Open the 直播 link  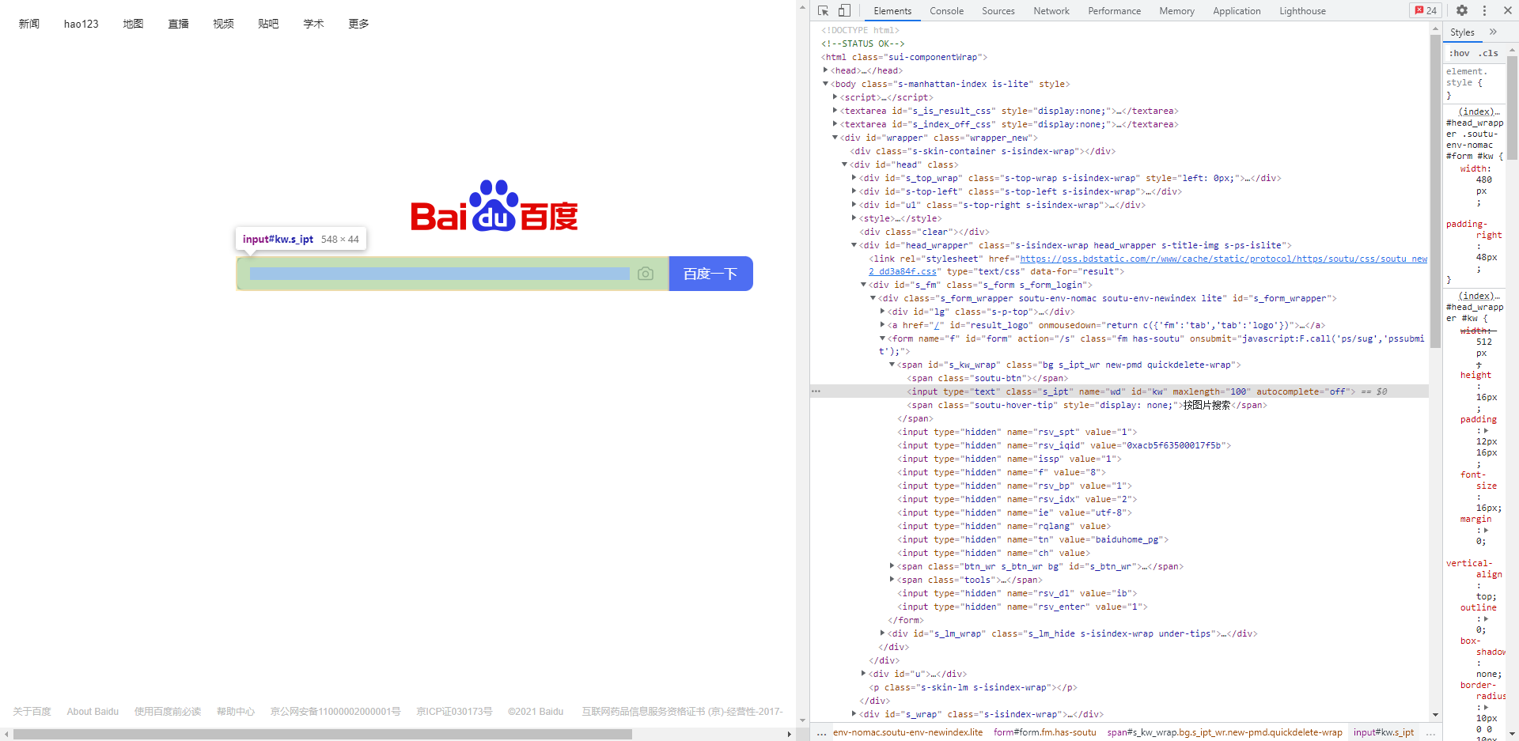point(179,24)
